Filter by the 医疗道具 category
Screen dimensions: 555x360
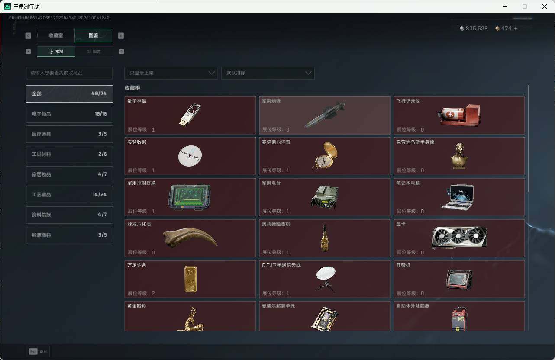(x=69, y=134)
